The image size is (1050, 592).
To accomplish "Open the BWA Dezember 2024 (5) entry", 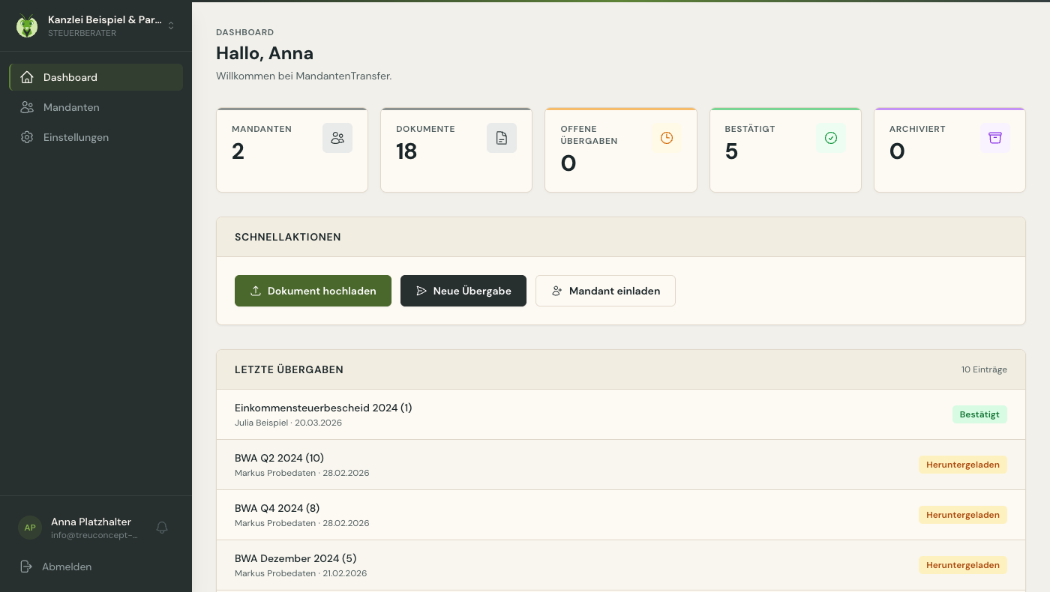I will [621, 565].
